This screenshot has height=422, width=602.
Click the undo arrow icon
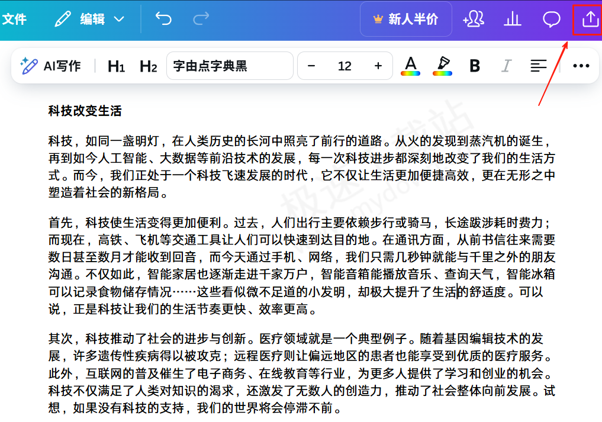point(163,19)
